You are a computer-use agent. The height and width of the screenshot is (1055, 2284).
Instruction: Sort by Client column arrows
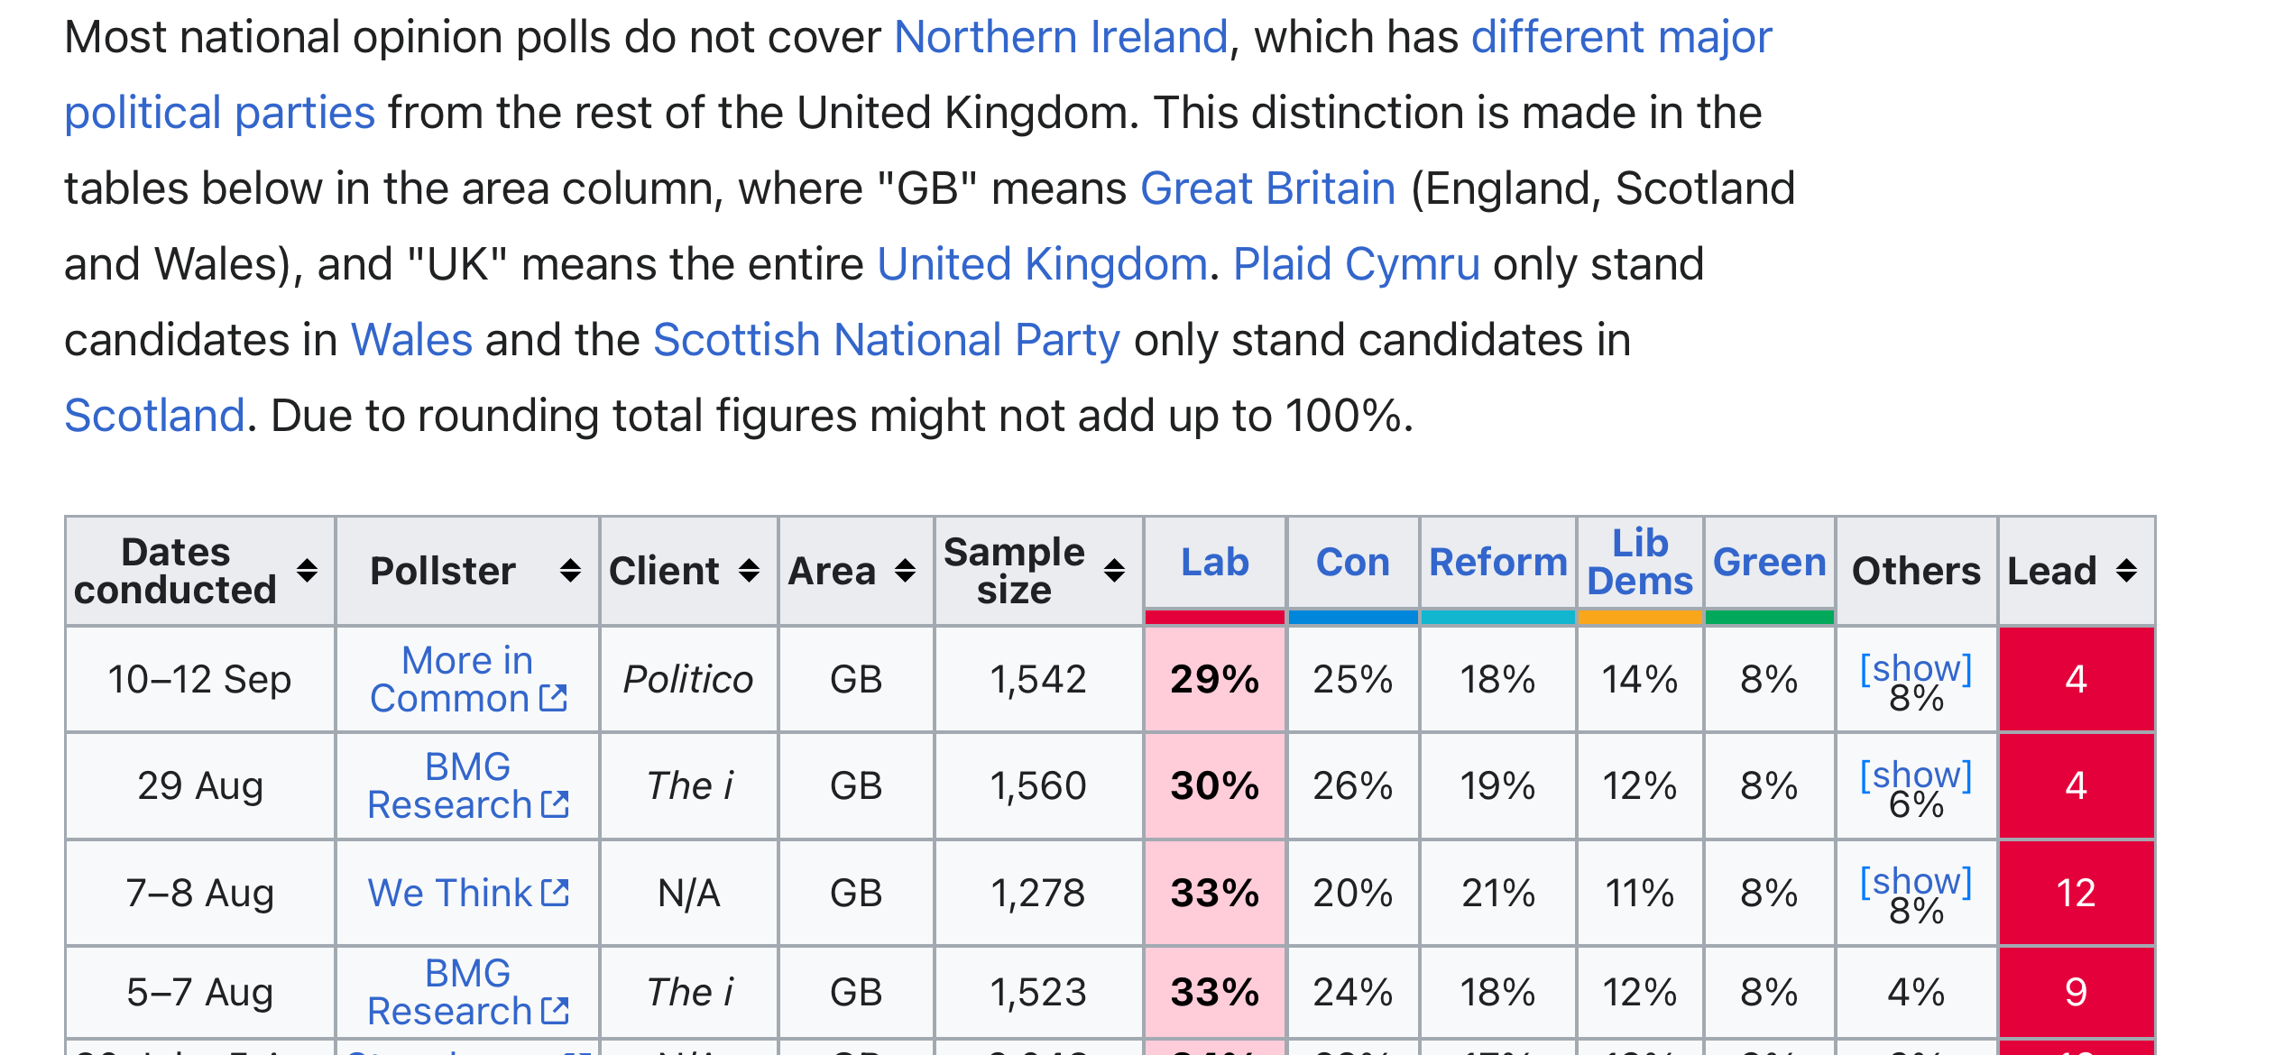748,571
